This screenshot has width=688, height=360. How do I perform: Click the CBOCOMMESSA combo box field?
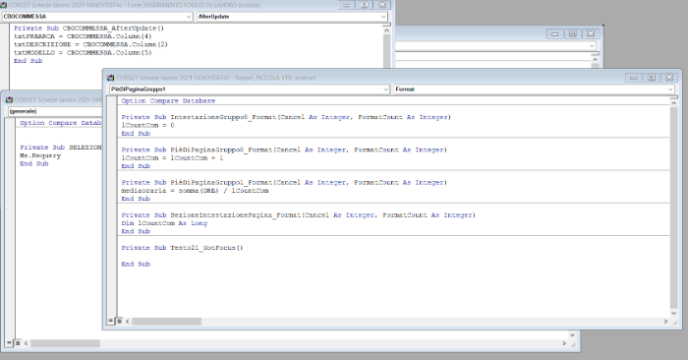pyautogui.click(x=97, y=17)
